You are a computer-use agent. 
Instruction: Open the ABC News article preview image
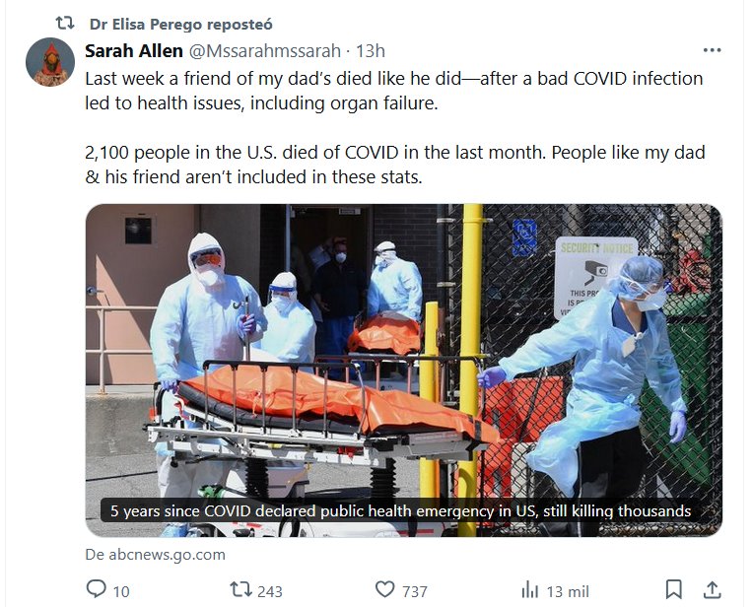click(404, 370)
